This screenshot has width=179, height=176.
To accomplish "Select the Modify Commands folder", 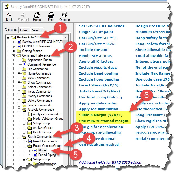I will point(40,96).
